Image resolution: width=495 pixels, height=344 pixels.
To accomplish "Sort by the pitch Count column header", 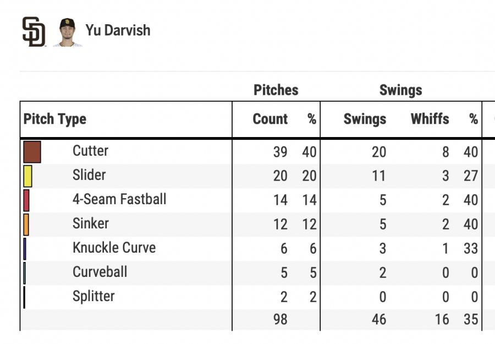I will tap(270, 119).
